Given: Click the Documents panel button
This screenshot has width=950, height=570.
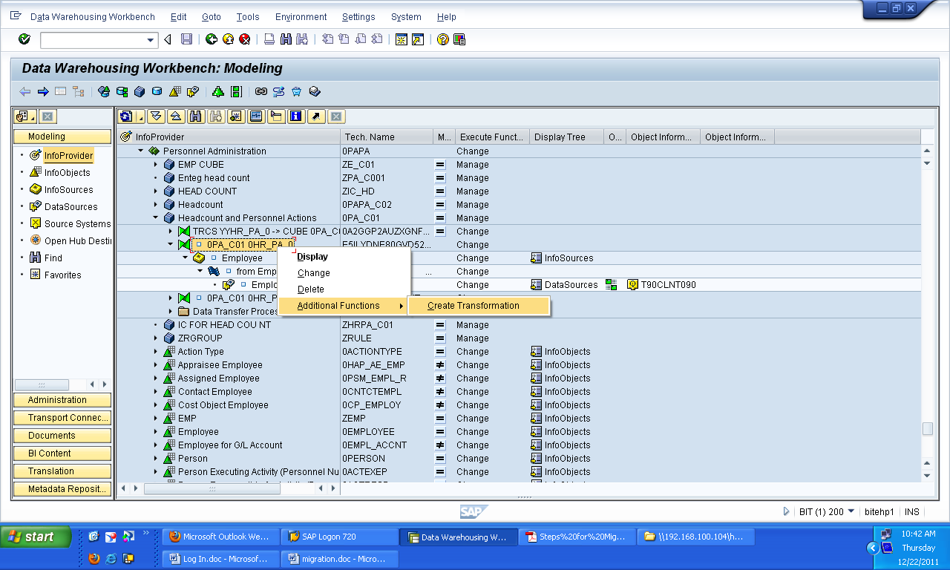Looking at the screenshot, I should [62, 436].
